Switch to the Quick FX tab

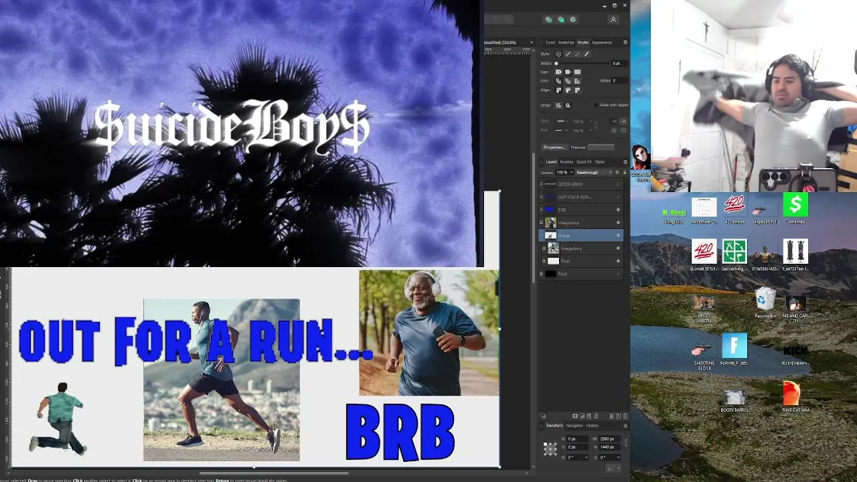[584, 162]
